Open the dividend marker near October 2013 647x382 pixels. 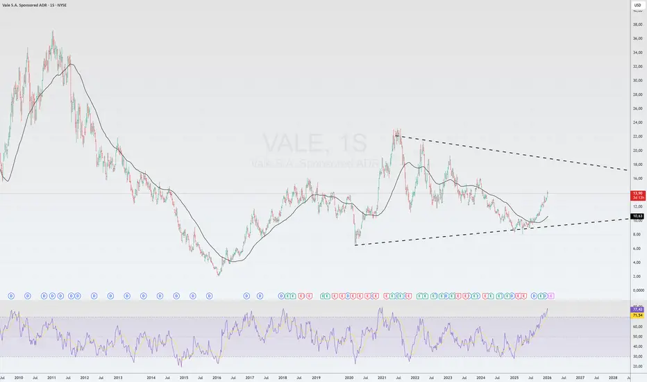[144, 296]
